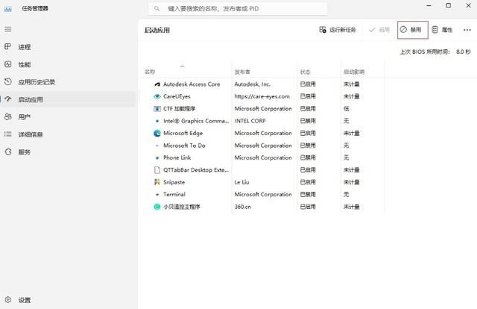Select the 小贝温控主程序 entry name
Screen dimensions: 477x309
182,207
